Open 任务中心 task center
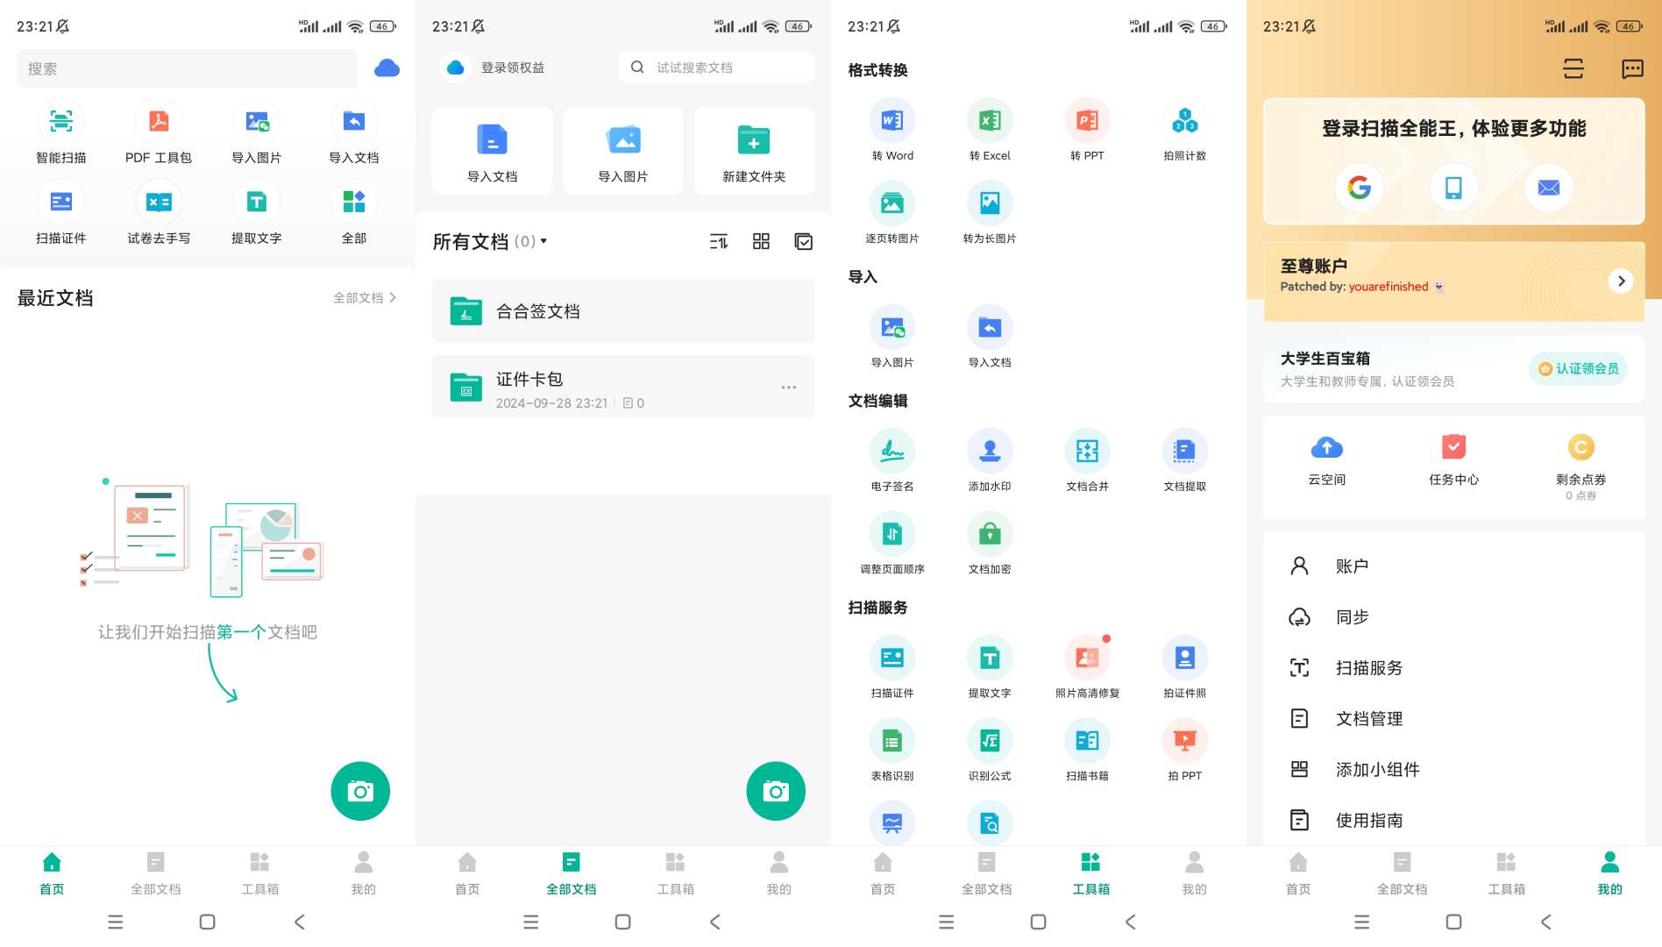 pyautogui.click(x=1453, y=459)
